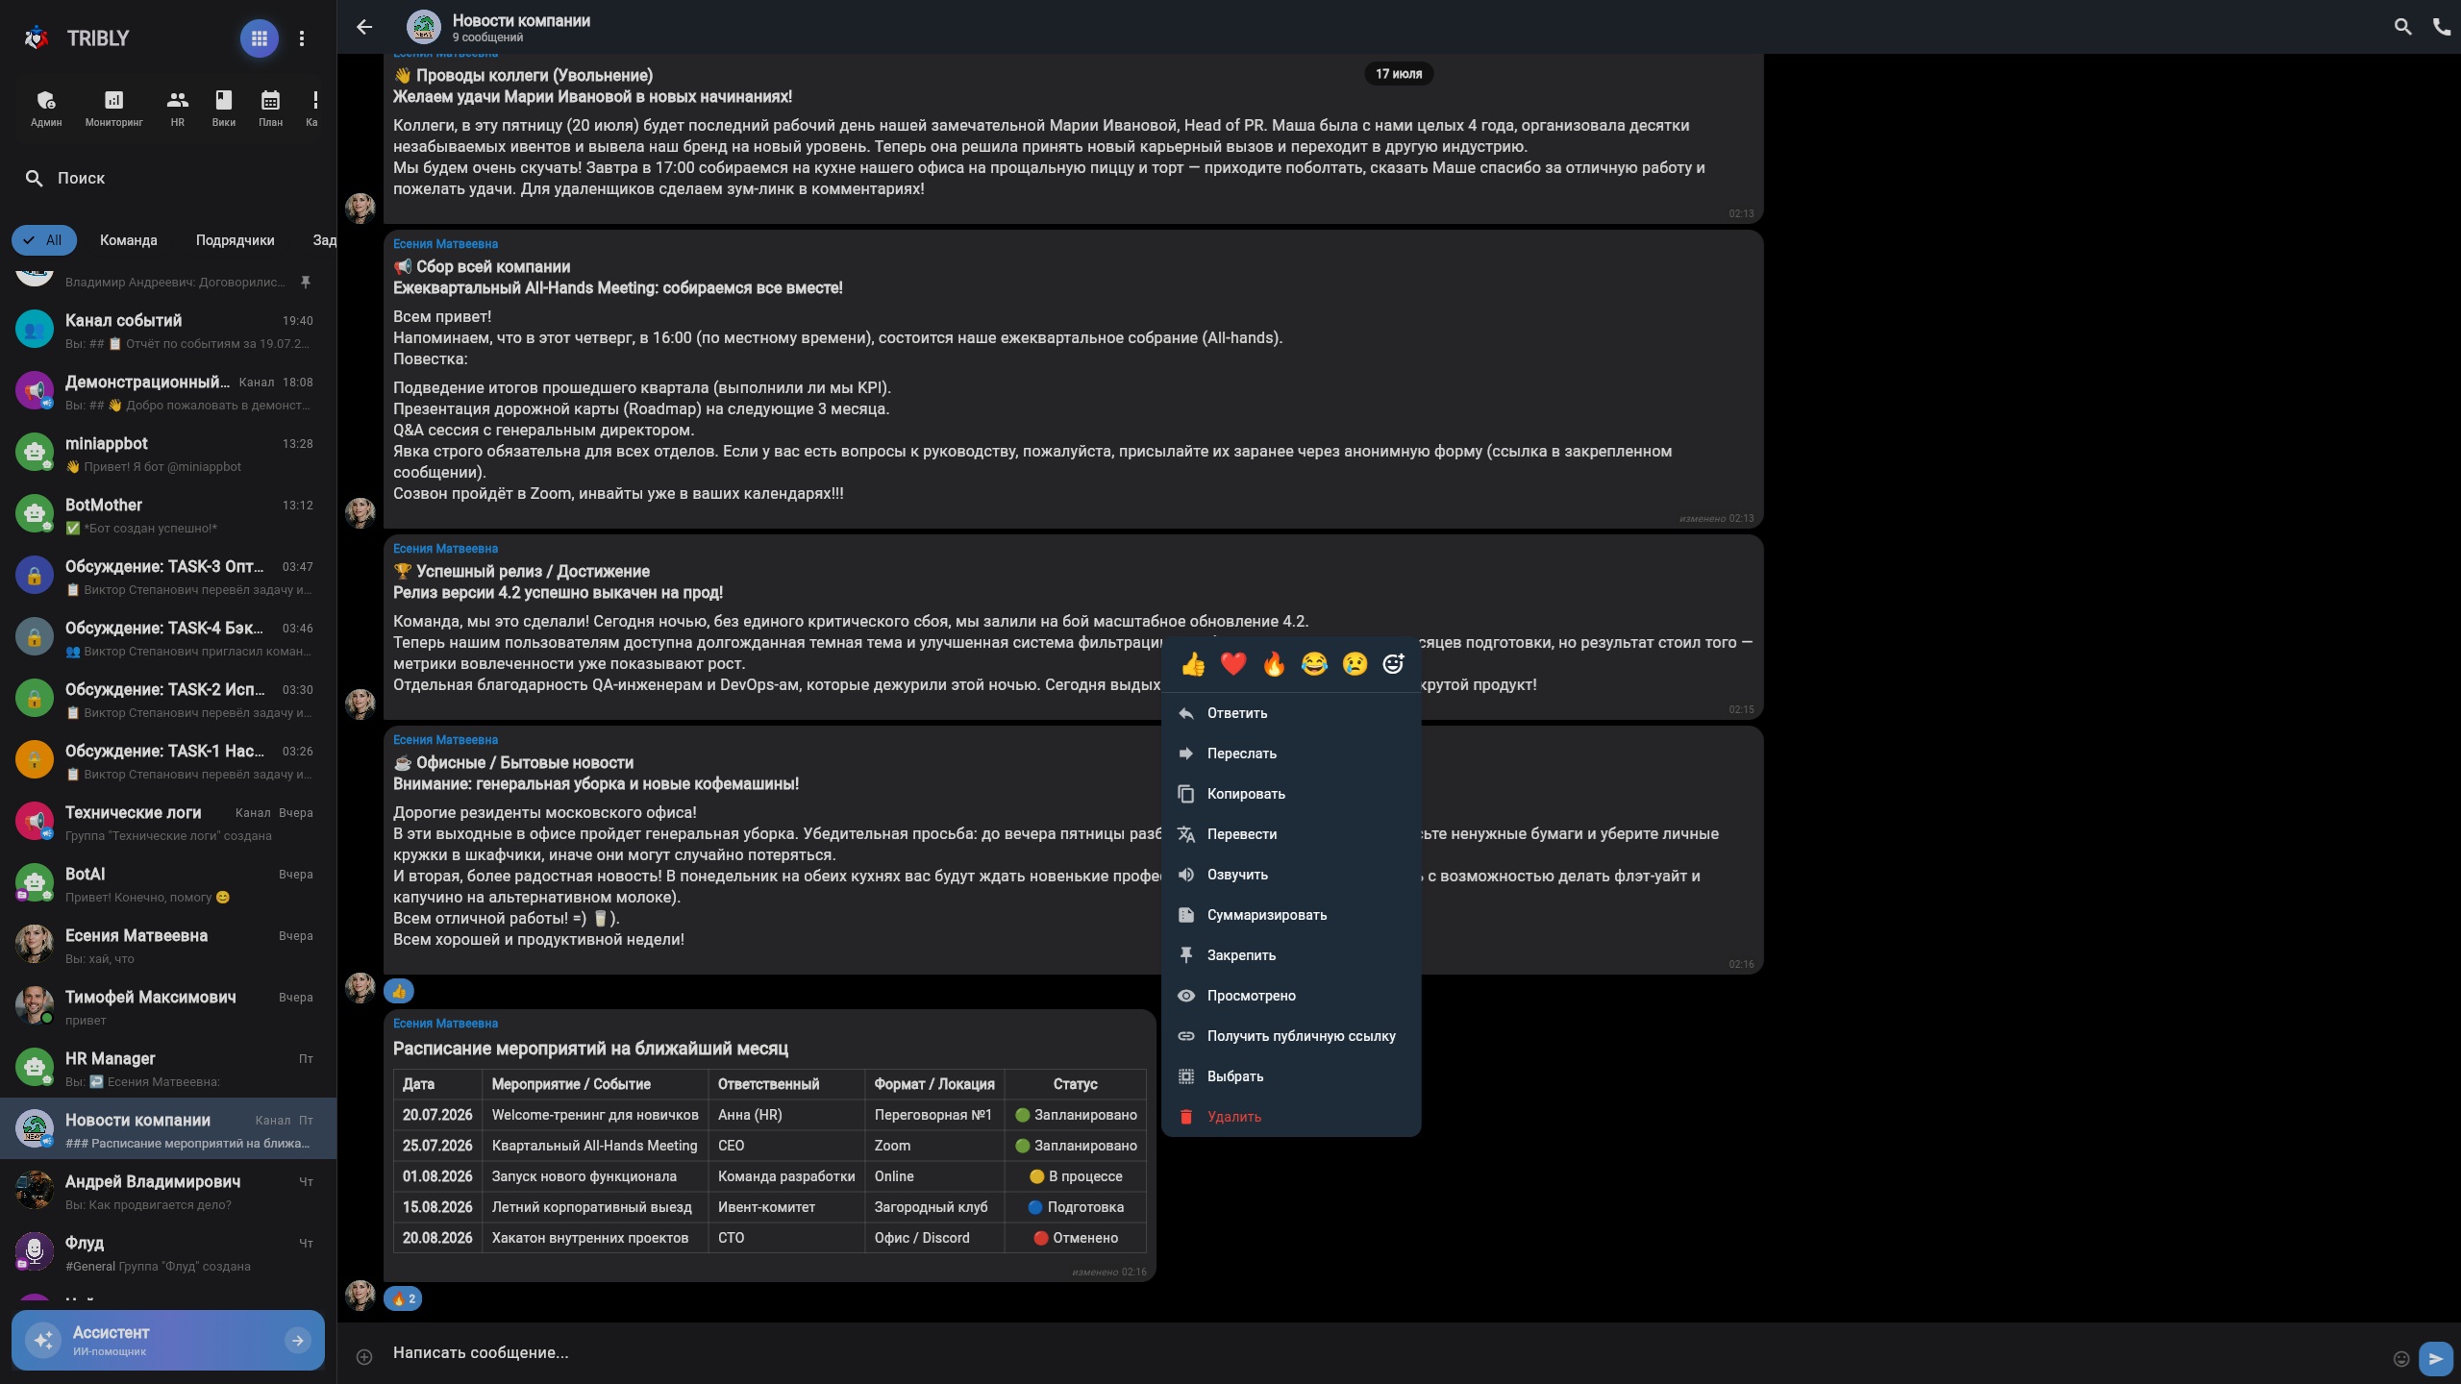Screen dimensions: 2461x1384
Task: Choose Удалить in the context menu
Action: point(1291,1117)
